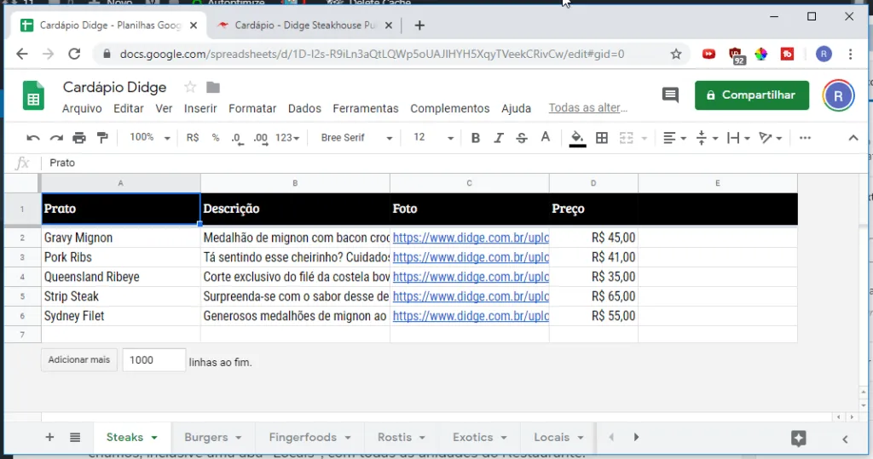Viewport: 873px width, 459px height.
Task: Toggle bold formatting
Action: [x=476, y=138]
